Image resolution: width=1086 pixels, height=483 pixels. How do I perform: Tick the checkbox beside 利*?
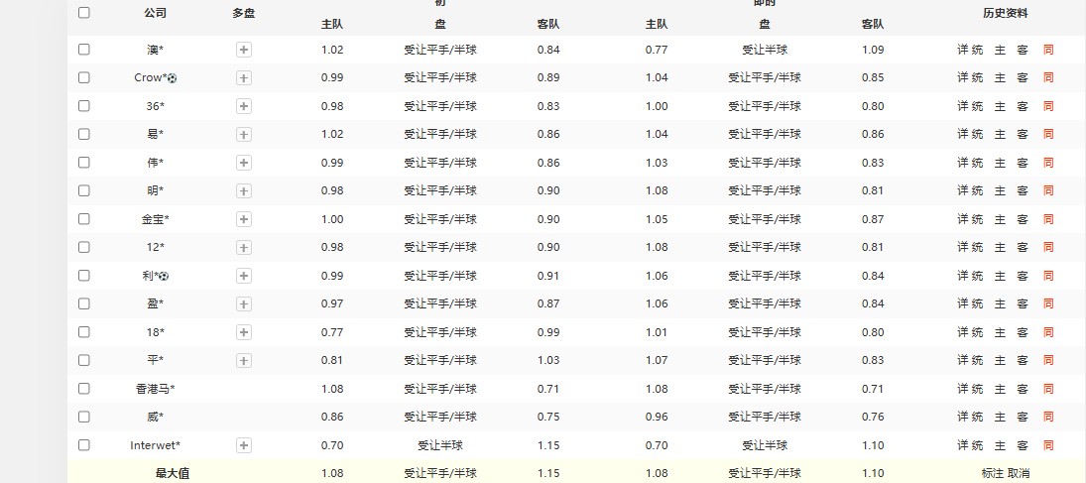pos(83,275)
